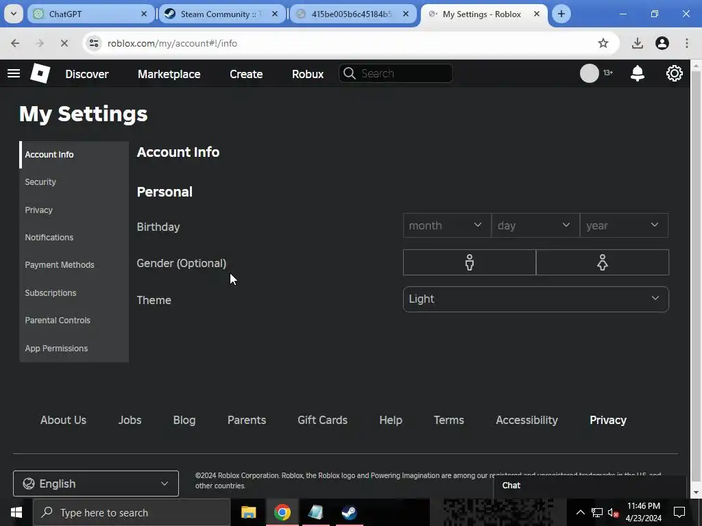The image size is (702, 526).
Task: Stop loading the page
Action: 64,43
